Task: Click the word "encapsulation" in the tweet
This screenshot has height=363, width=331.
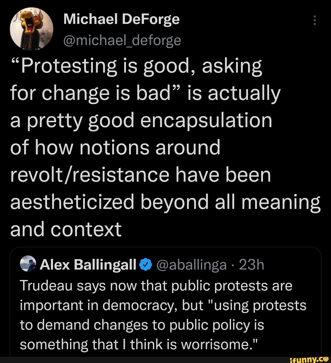Action: [206, 121]
